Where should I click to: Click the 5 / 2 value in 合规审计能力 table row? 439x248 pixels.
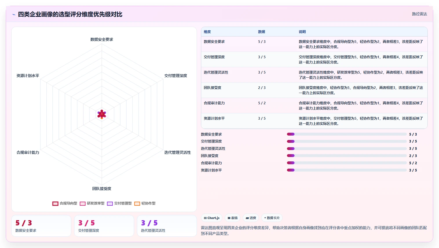pos(262,103)
